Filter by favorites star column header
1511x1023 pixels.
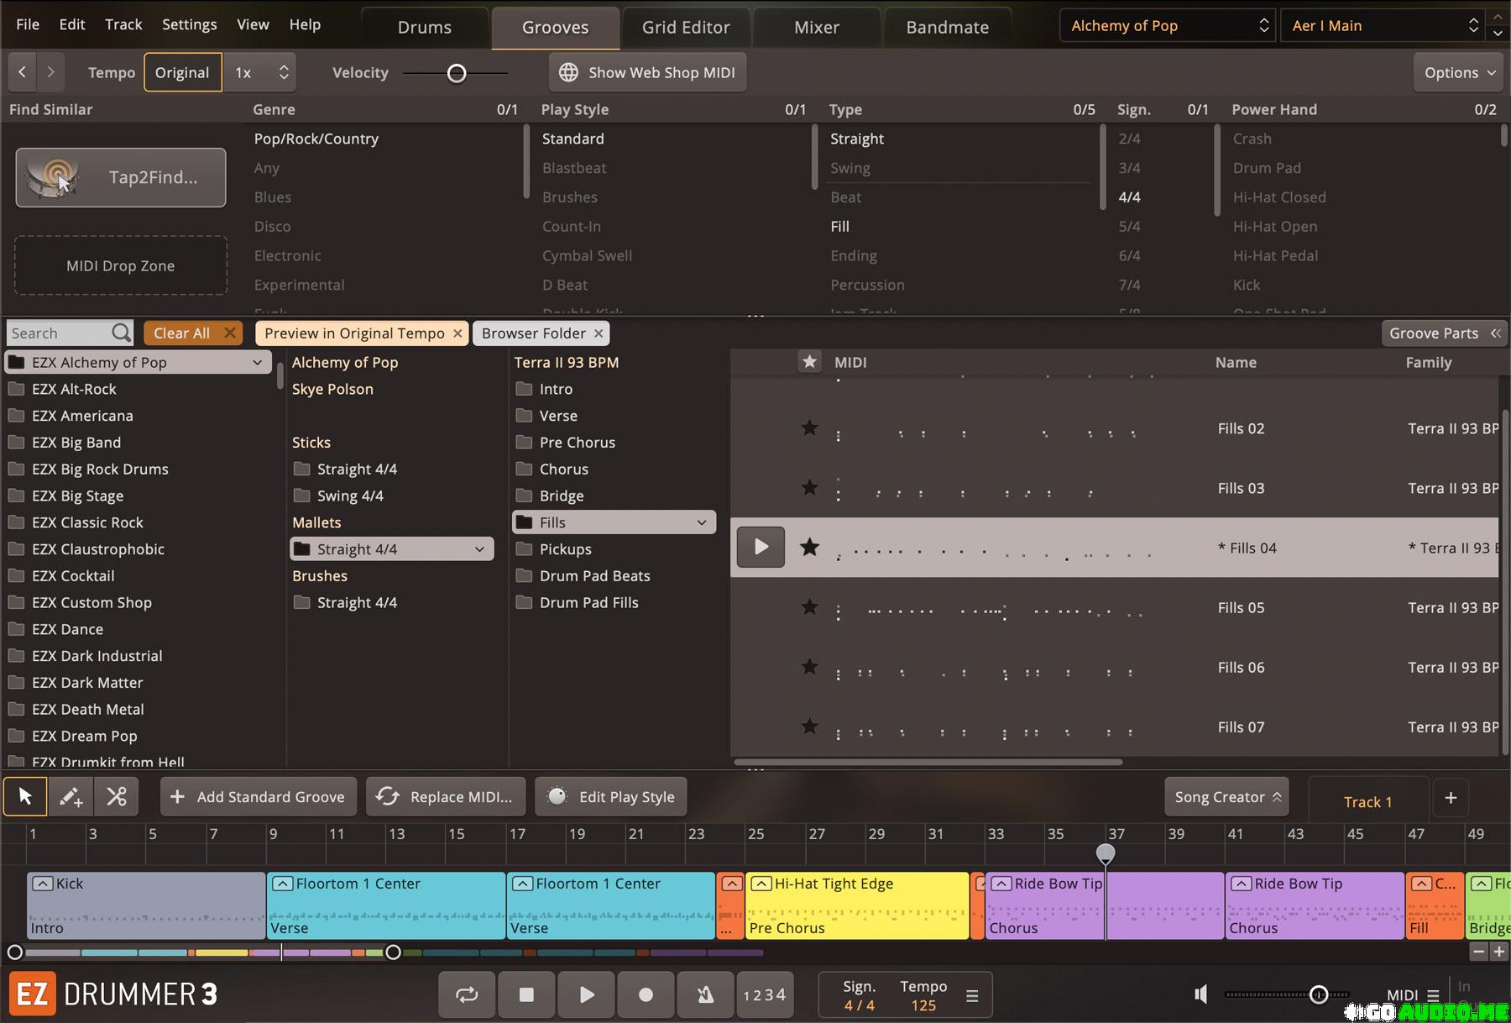809,362
